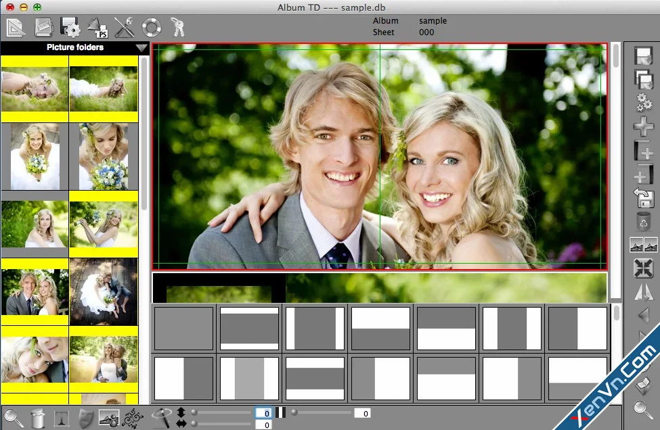Screen dimensions: 660x430
Task: Select layout with white top half, gray bottom
Action: click(380, 329)
